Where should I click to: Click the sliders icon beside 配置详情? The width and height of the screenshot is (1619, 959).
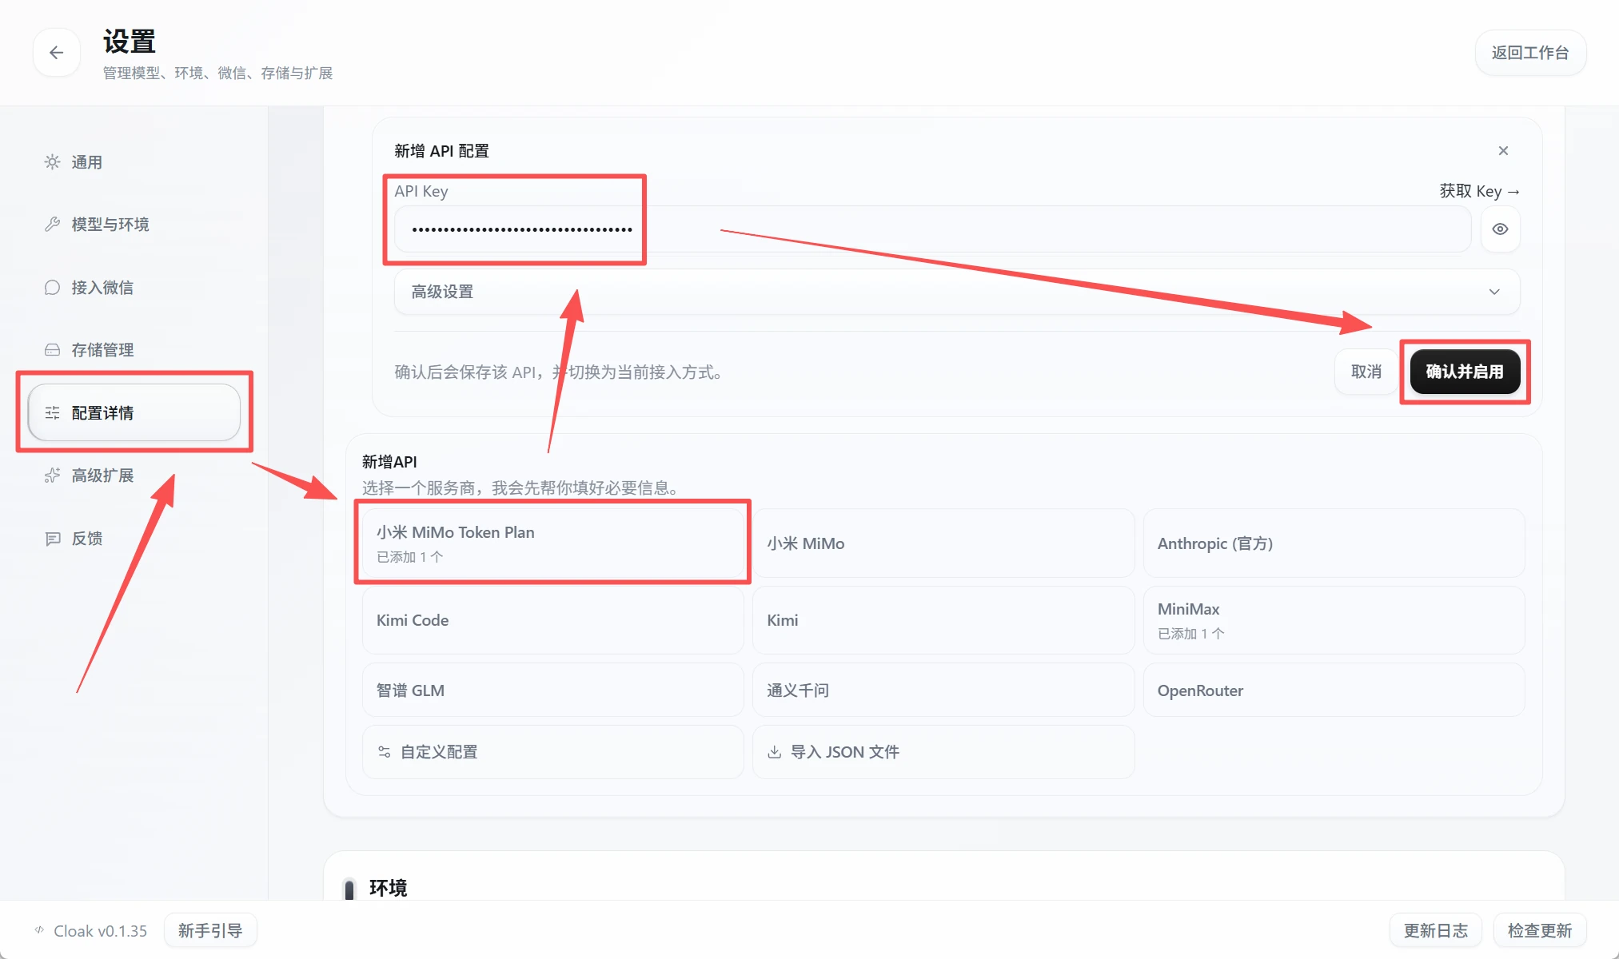52,413
